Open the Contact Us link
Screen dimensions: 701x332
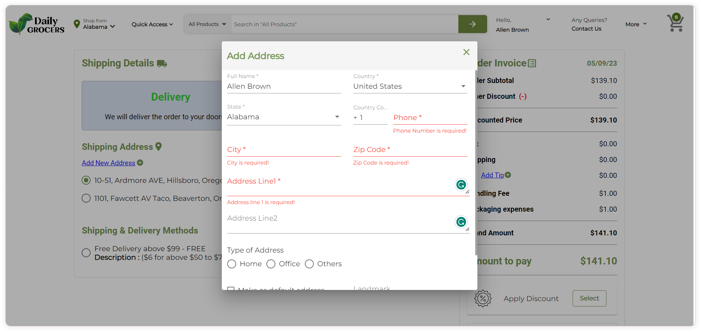586,29
